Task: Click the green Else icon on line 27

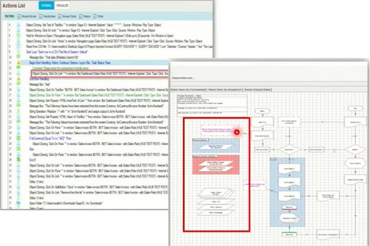Action: point(18,149)
